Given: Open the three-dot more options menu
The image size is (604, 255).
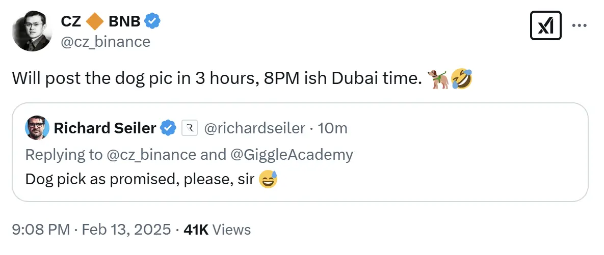Looking at the screenshot, I should (580, 25).
